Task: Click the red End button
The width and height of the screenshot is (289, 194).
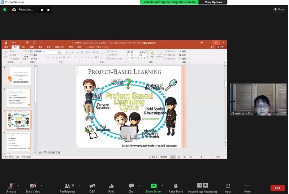Action: (x=277, y=188)
